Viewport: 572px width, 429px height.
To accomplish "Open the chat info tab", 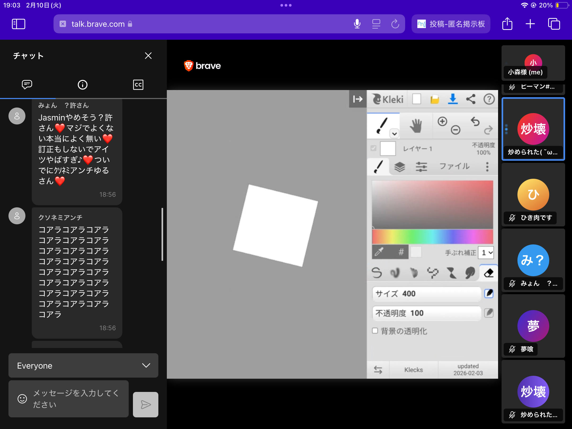I will pyautogui.click(x=82, y=85).
